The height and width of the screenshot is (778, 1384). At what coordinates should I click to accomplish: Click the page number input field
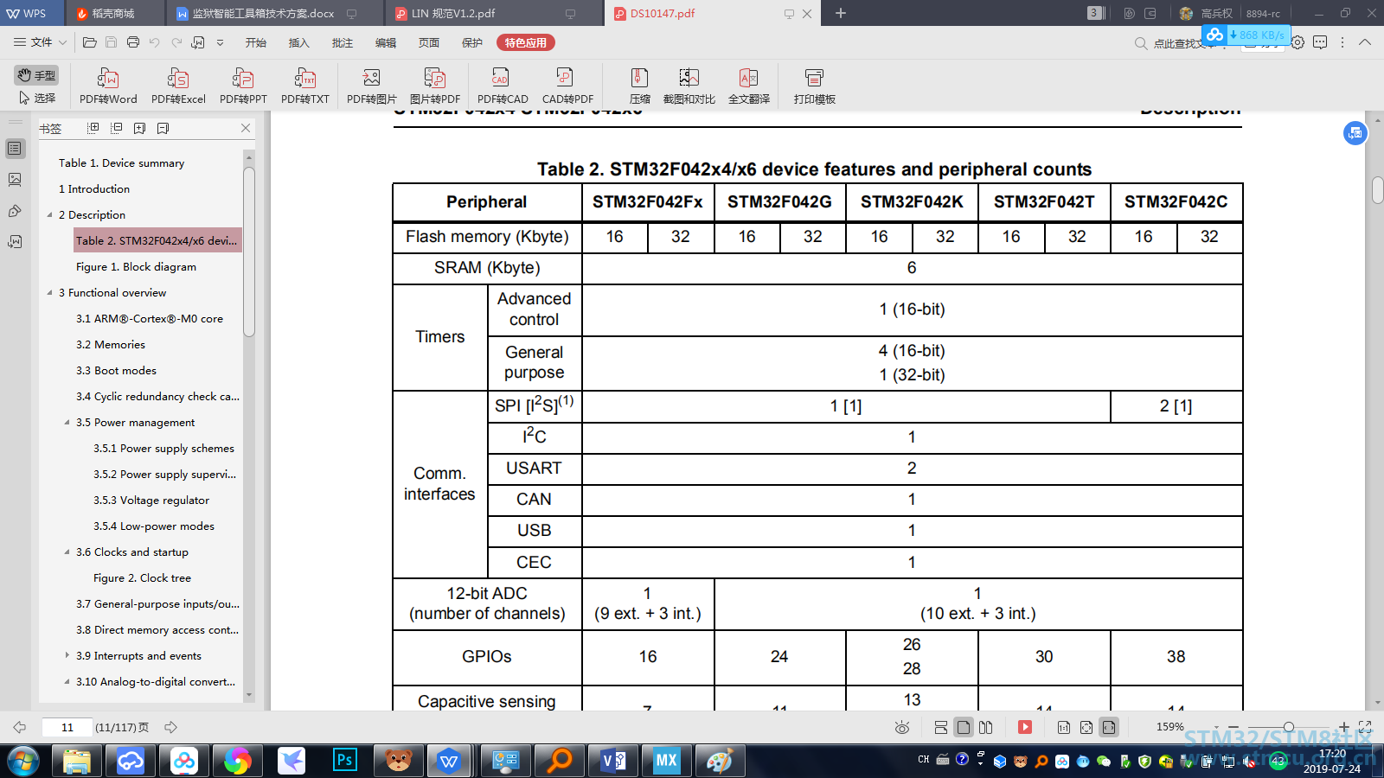pos(67,728)
